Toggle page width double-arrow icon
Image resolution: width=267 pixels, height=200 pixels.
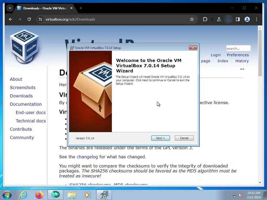(242, 69)
